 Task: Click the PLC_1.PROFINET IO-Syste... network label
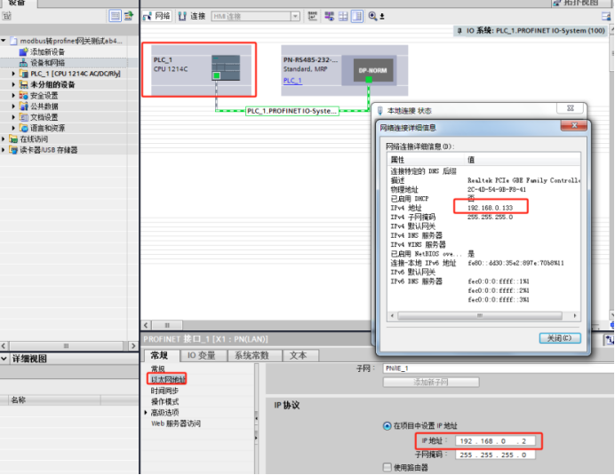point(292,111)
